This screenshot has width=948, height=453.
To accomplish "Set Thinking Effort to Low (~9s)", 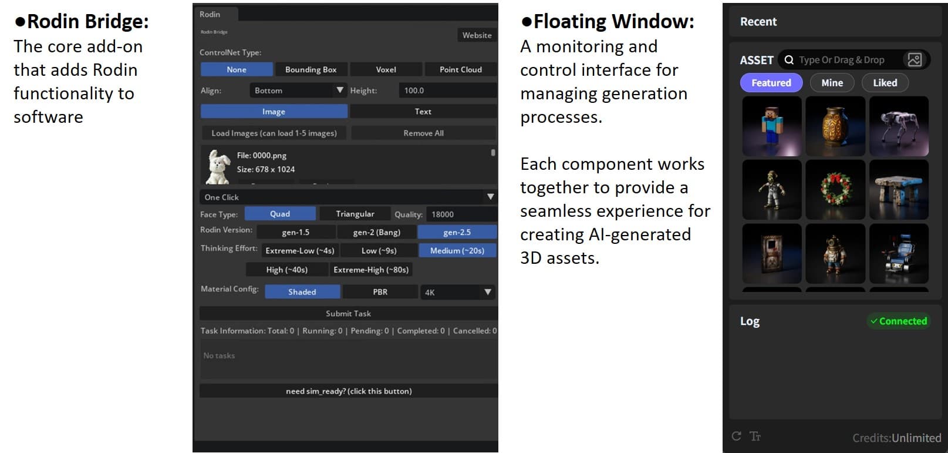I will [379, 251].
